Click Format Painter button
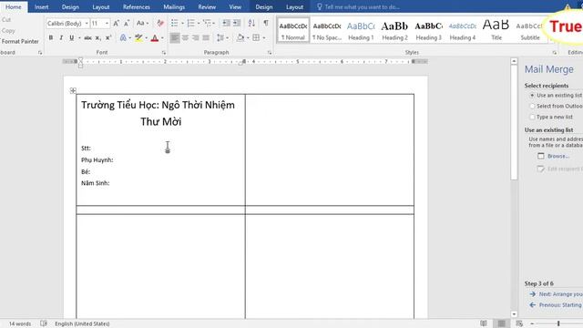 [x=19, y=41]
